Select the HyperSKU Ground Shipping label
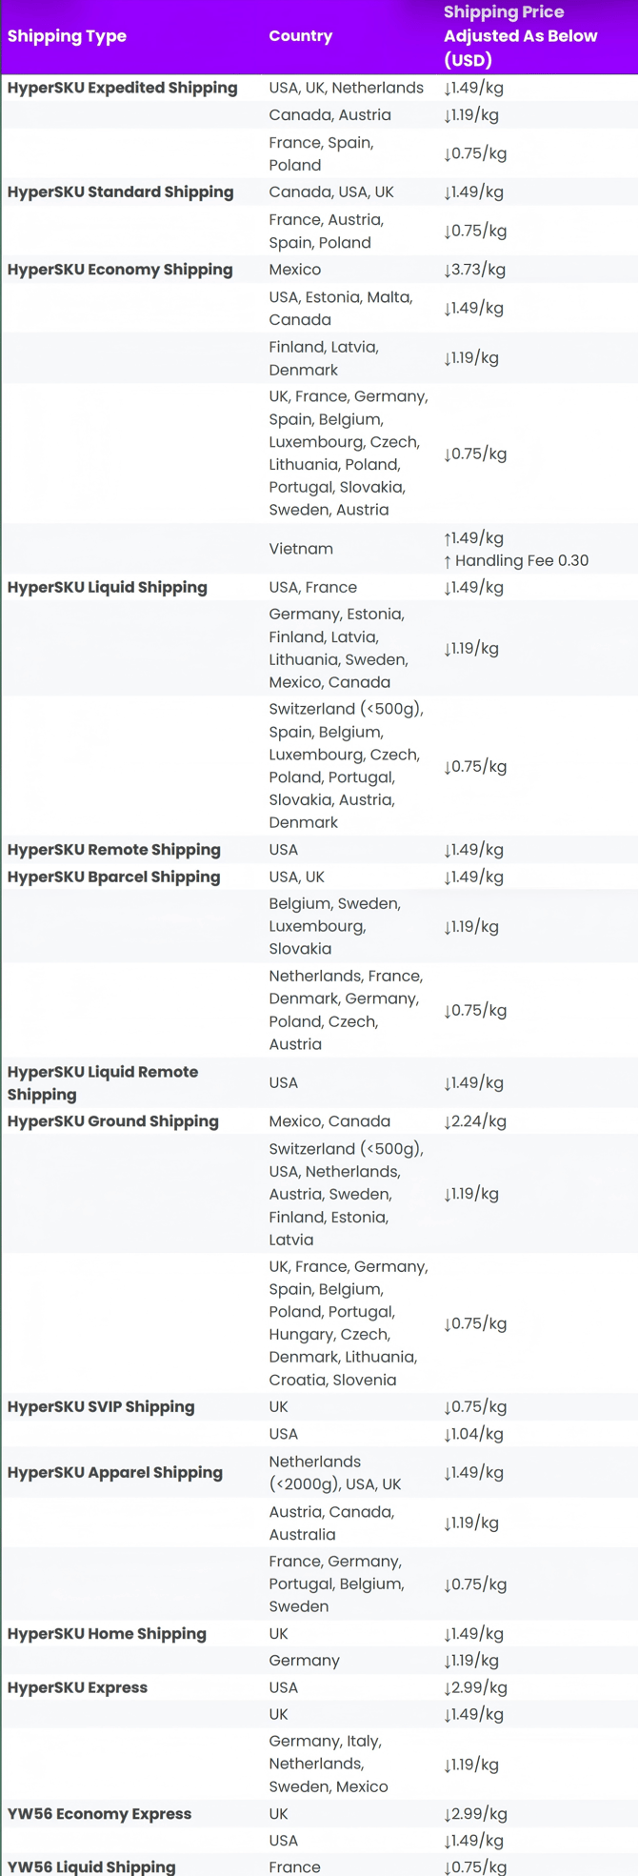The width and height of the screenshot is (638, 1876). pyautogui.click(x=112, y=1121)
